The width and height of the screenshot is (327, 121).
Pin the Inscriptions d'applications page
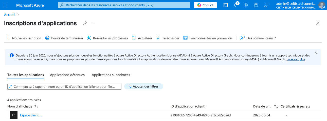[85, 23]
